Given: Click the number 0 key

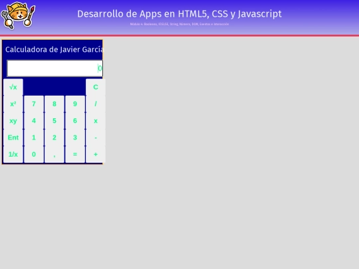Looking at the screenshot, I should point(34,154).
